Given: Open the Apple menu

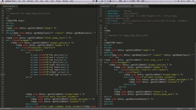Looking at the screenshot, I should tap(3, 1).
